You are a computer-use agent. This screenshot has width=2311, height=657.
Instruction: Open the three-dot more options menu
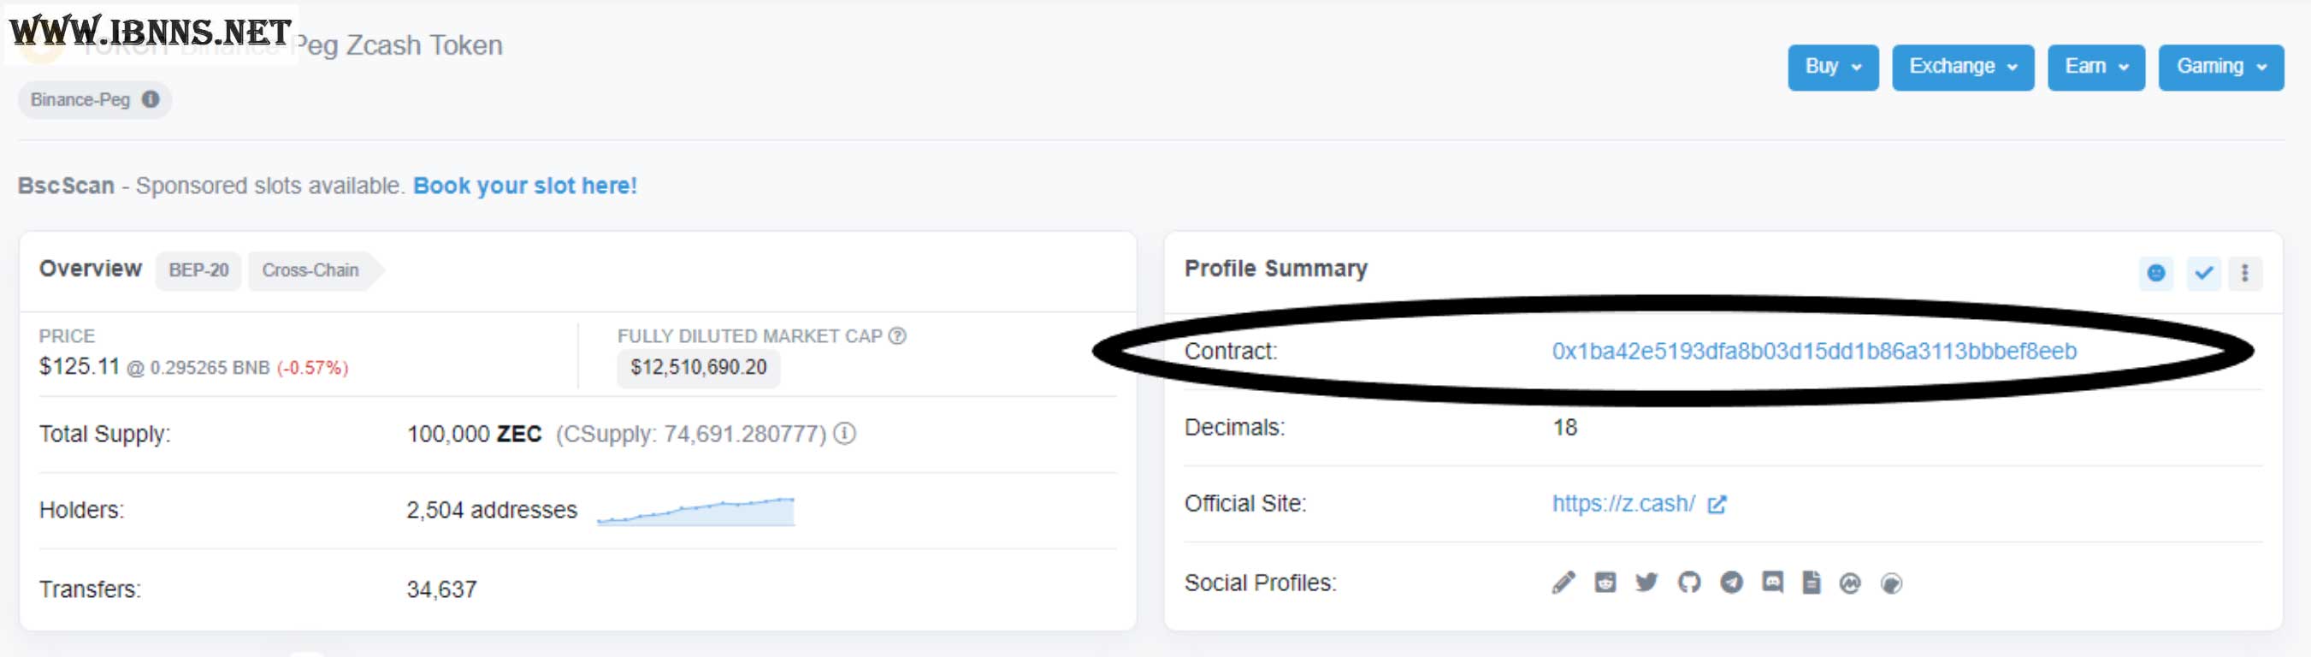[2244, 273]
